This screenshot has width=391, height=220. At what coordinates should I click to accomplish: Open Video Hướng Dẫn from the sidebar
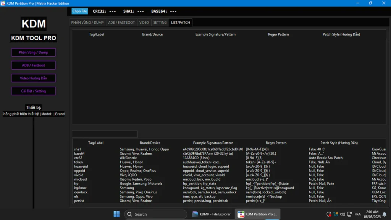(34, 78)
